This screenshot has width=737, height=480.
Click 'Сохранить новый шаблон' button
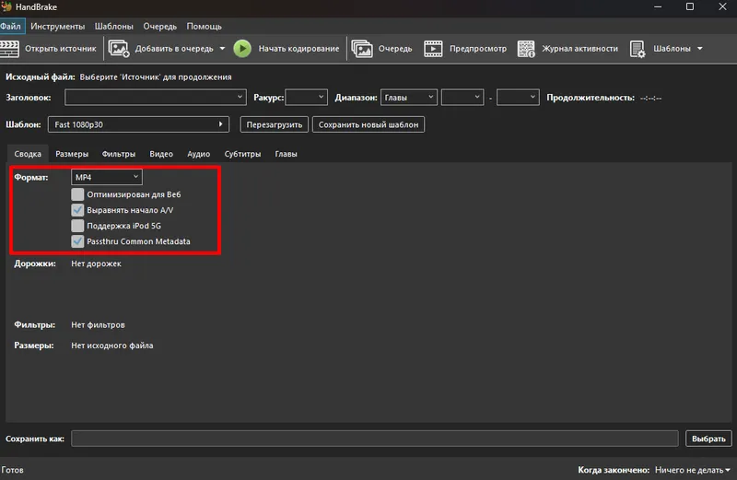click(368, 124)
